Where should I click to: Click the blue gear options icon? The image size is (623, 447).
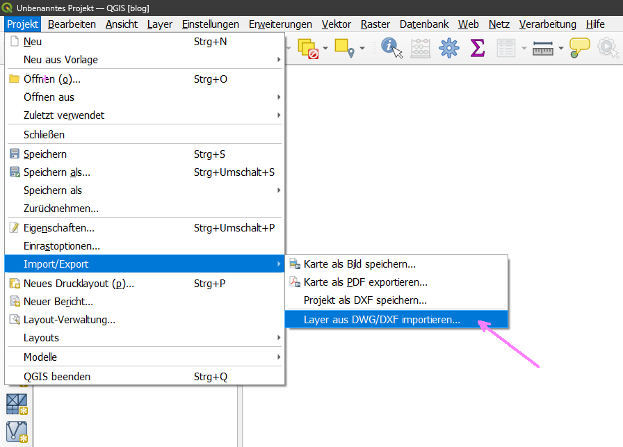pos(448,47)
